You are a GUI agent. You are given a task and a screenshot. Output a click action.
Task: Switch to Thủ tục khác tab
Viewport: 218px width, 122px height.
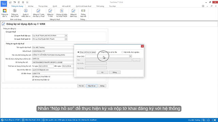tap(43, 6)
